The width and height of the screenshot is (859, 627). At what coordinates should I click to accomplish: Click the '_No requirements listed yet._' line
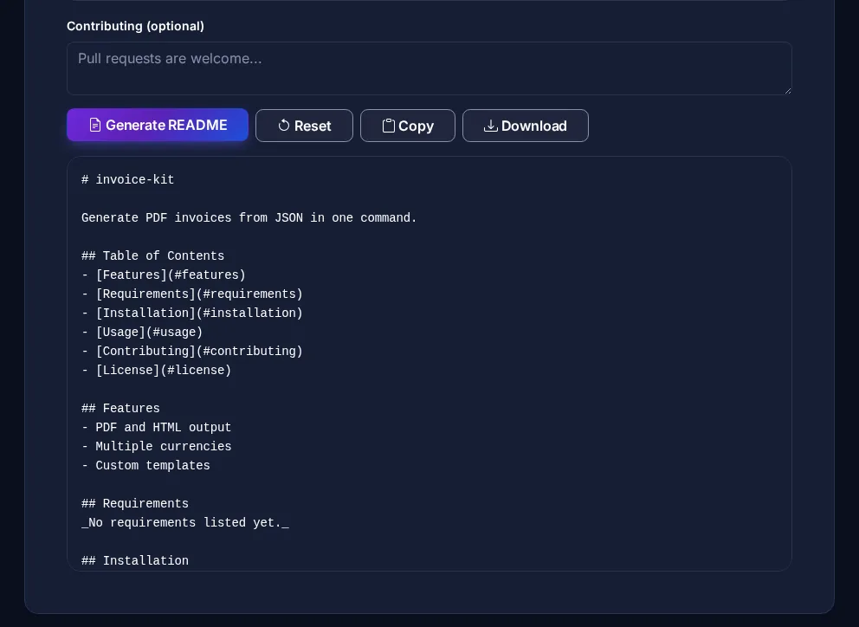pyautogui.click(x=185, y=523)
